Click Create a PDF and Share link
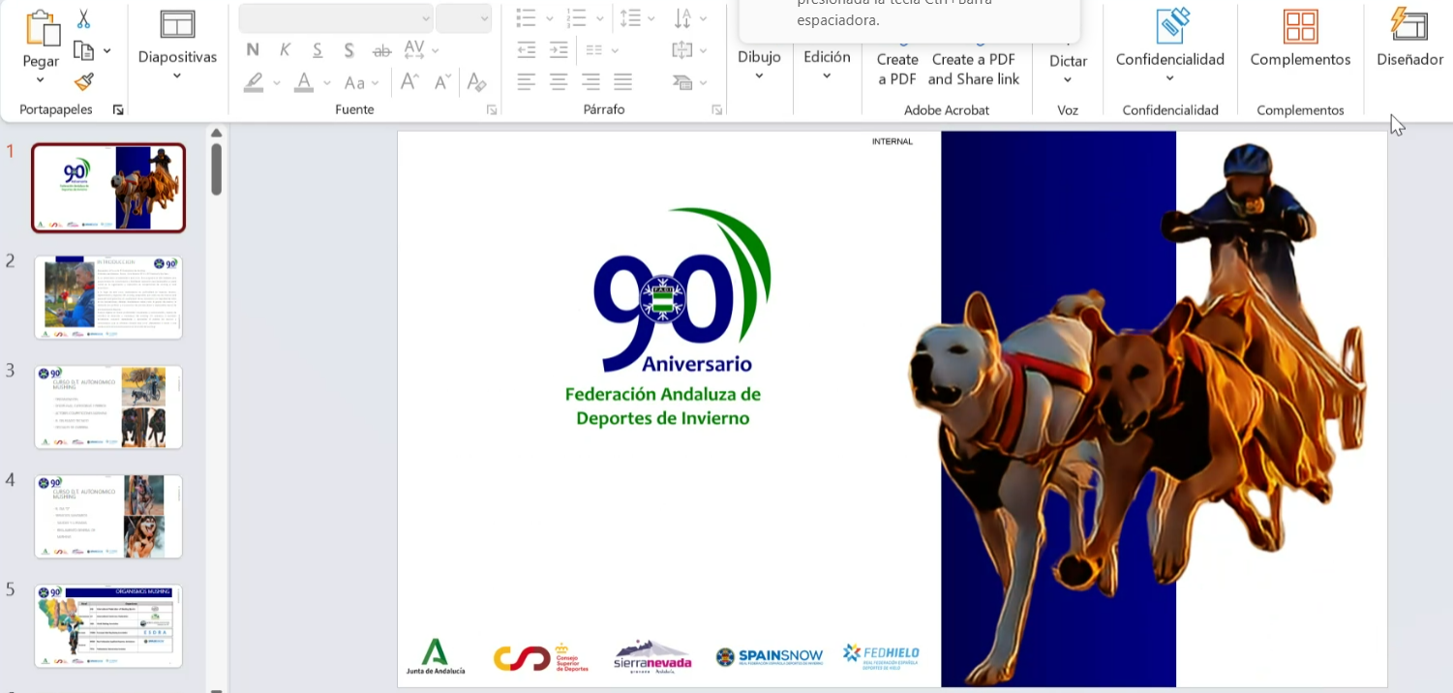This screenshot has width=1453, height=693. point(974,69)
